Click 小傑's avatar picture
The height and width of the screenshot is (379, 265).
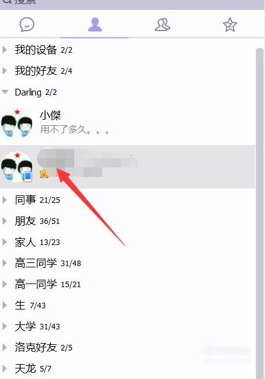17,123
